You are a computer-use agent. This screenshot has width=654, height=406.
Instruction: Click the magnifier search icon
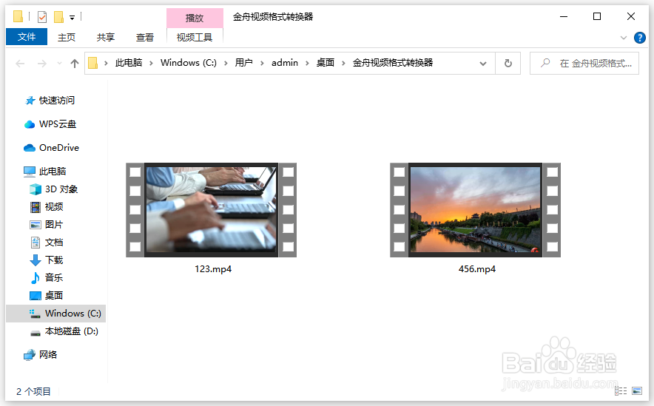point(545,63)
